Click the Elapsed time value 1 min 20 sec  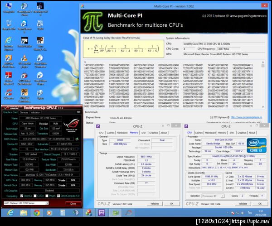click(x=121, y=118)
